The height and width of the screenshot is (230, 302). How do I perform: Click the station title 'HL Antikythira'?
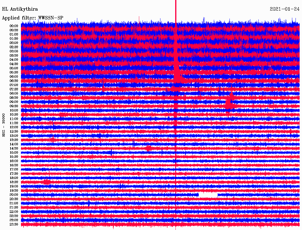coord(20,9)
